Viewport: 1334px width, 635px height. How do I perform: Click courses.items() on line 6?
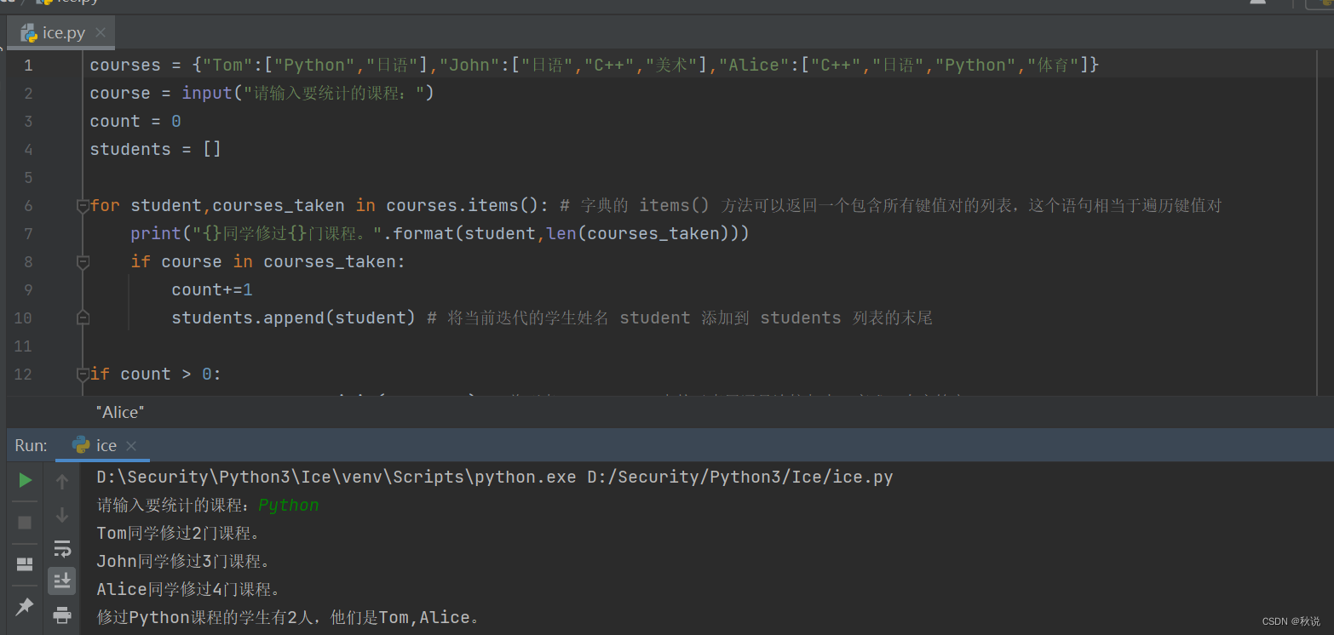click(x=463, y=205)
